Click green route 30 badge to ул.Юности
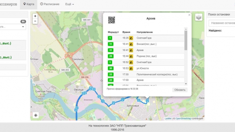The height and width of the screenshot is (132, 235). pyautogui.click(x=111, y=68)
